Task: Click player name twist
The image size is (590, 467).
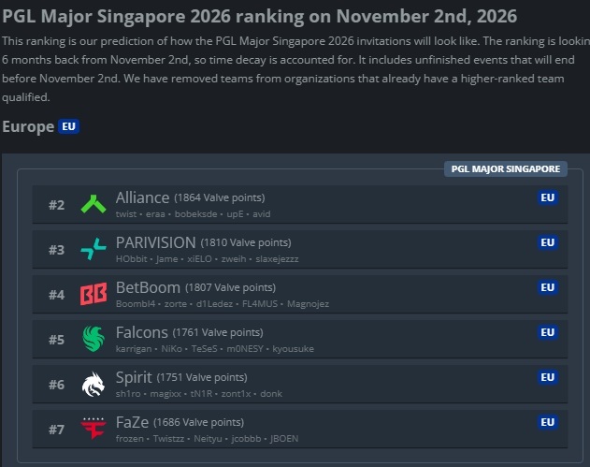Action: [126, 214]
